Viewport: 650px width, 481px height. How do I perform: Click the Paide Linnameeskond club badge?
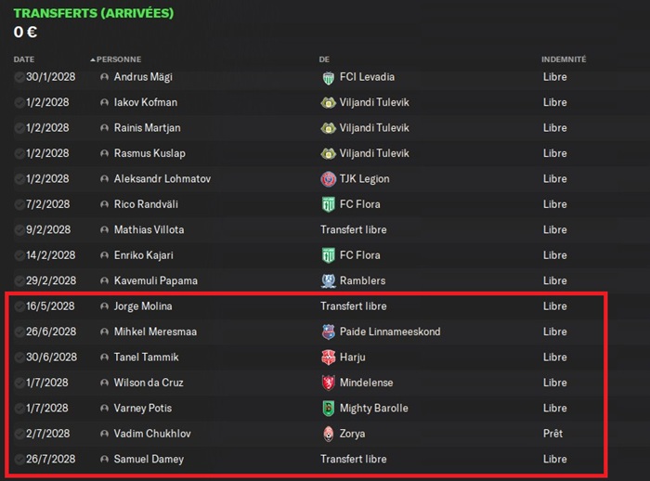pos(327,331)
